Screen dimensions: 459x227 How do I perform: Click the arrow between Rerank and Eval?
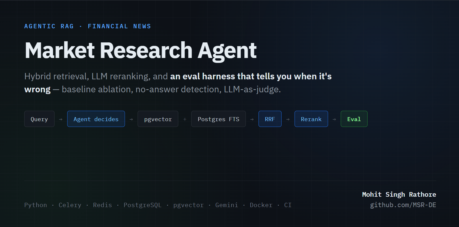(334, 119)
